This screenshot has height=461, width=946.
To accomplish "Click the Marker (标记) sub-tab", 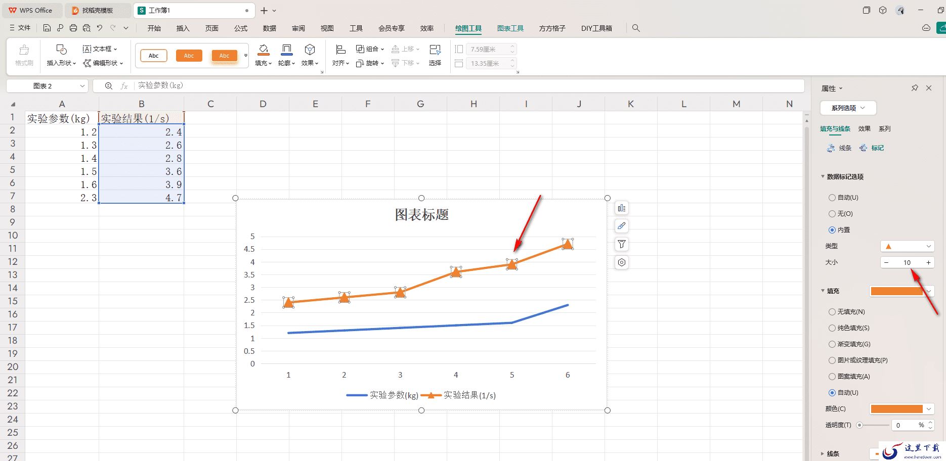I will [872, 148].
